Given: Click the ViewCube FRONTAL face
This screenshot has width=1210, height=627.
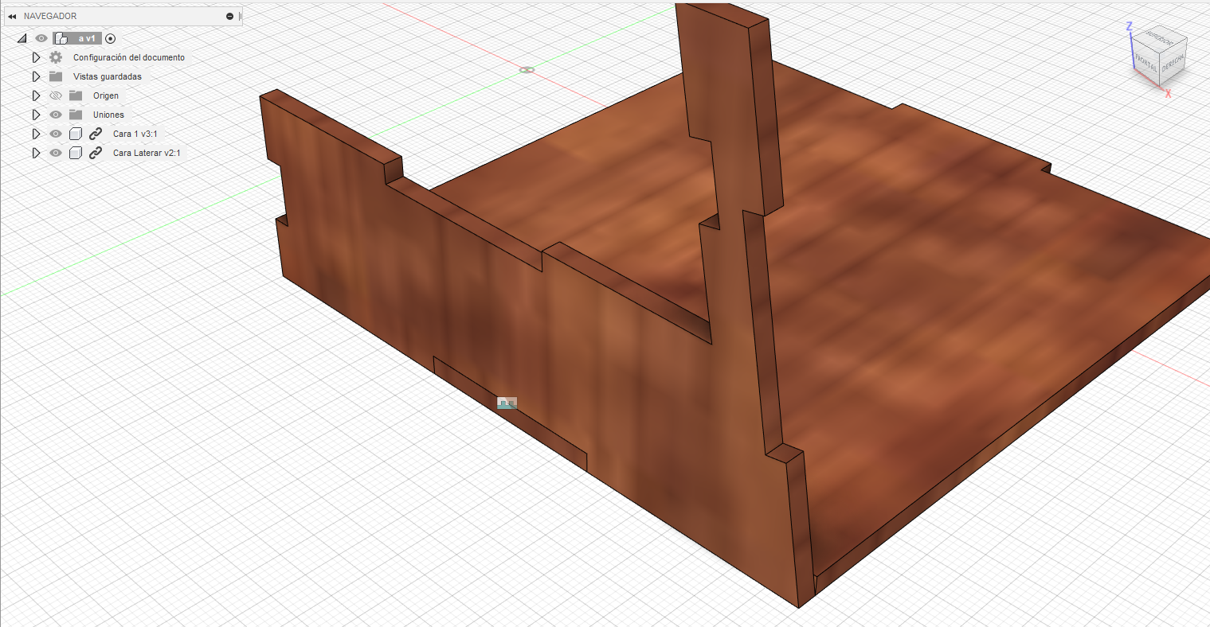Looking at the screenshot, I should [x=1145, y=63].
